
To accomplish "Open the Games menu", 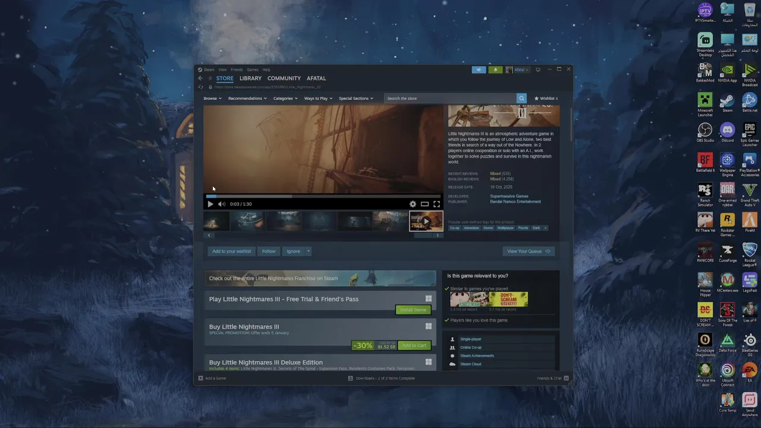I will click(253, 70).
